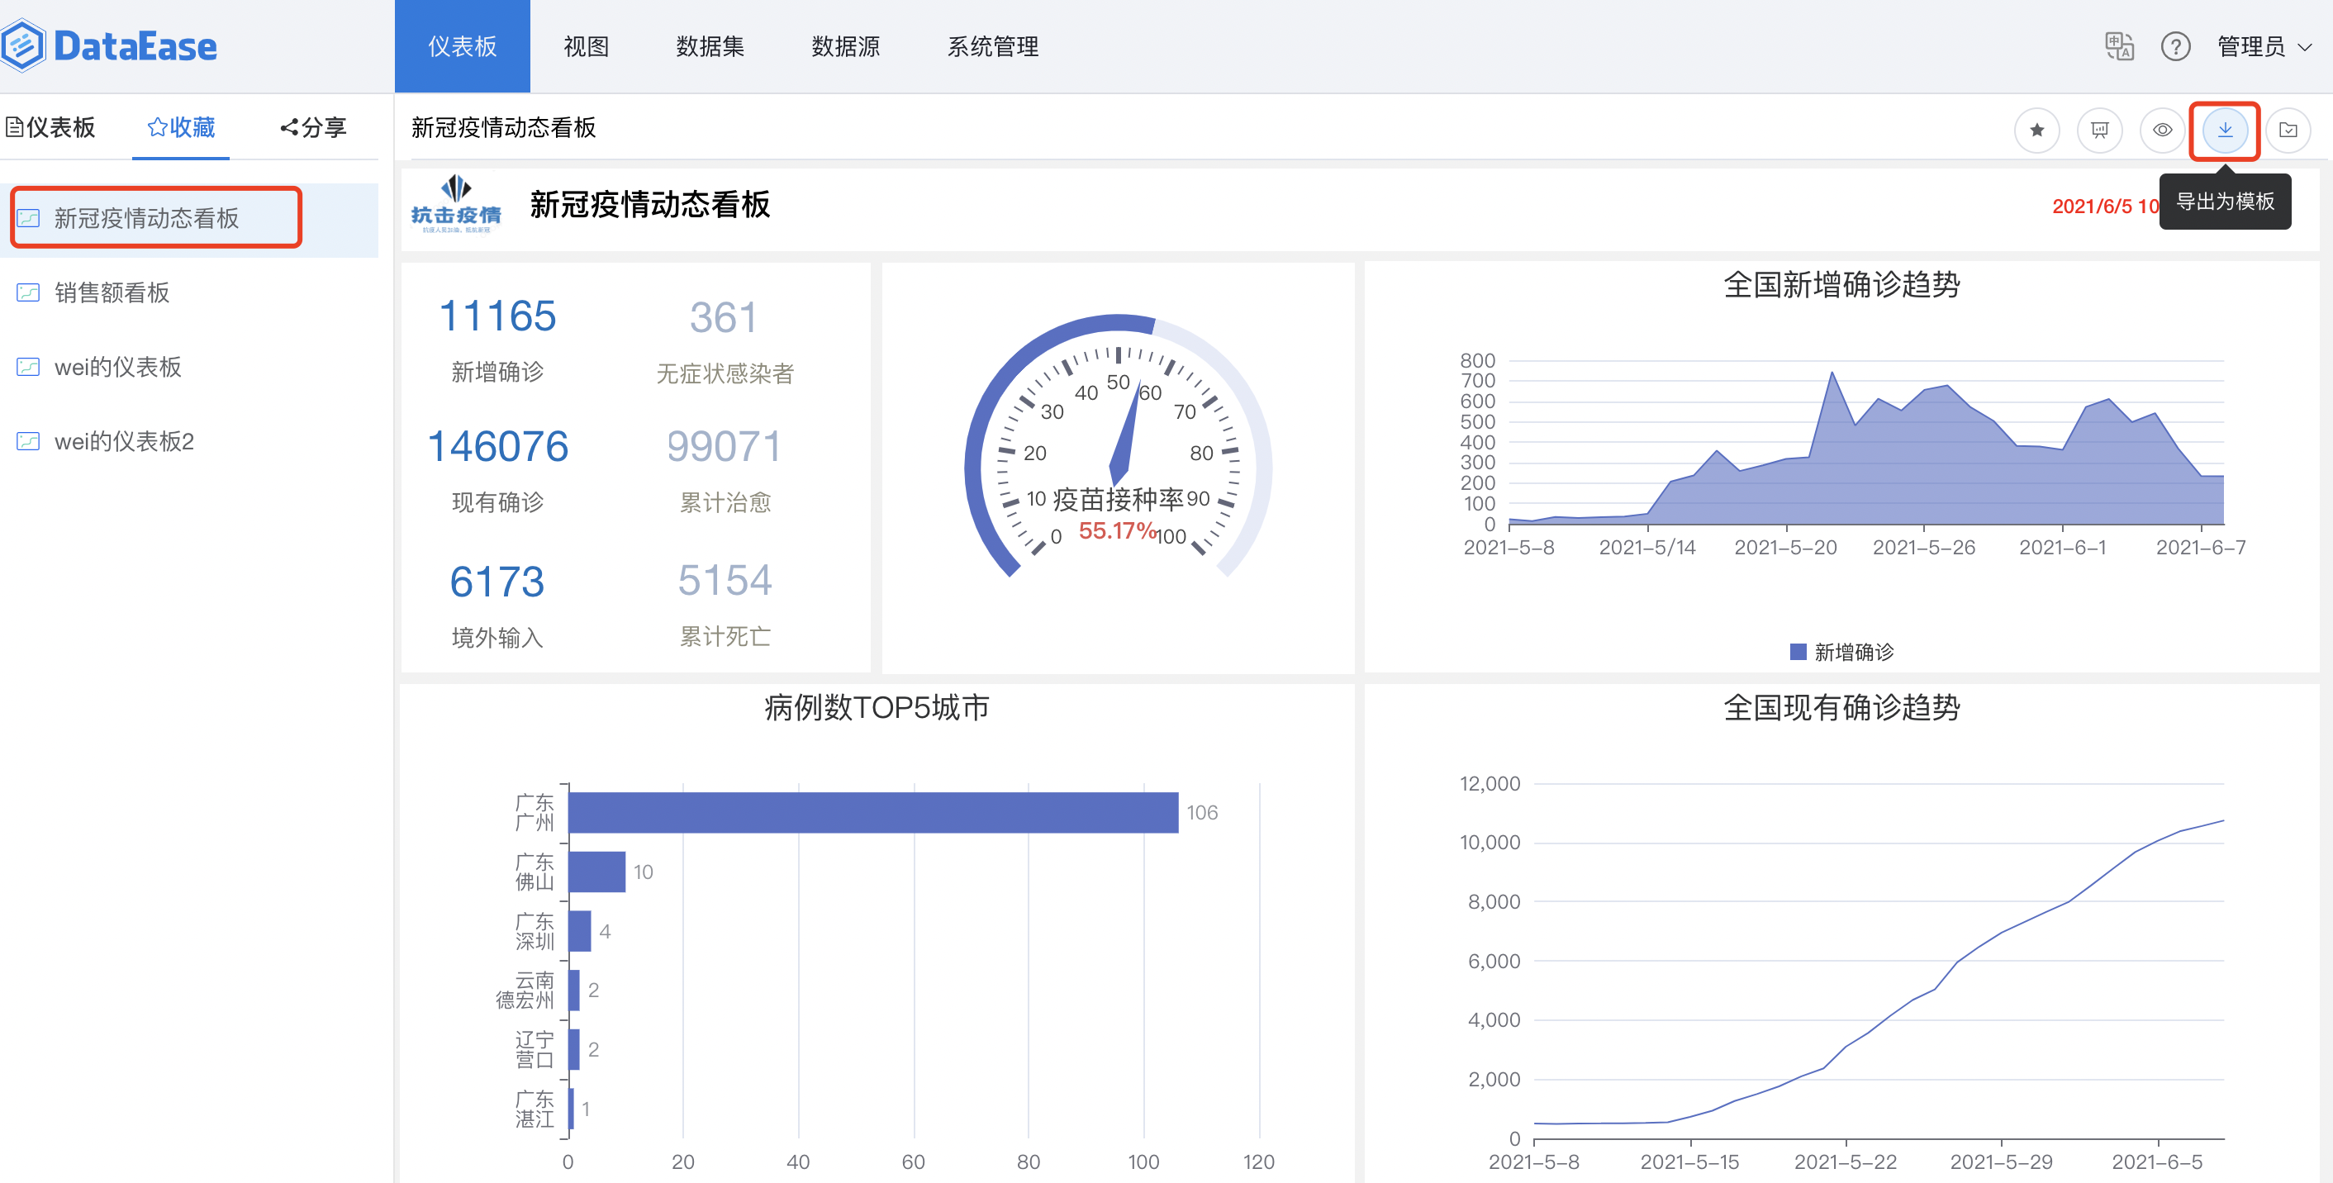Click the export as template download icon
This screenshot has width=2333, height=1183.
coord(2224,131)
